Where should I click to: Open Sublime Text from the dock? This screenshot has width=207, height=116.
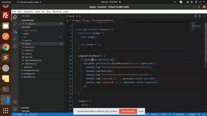[5, 57]
